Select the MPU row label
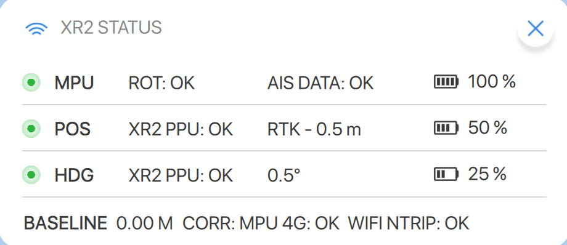 tap(74, 83)
